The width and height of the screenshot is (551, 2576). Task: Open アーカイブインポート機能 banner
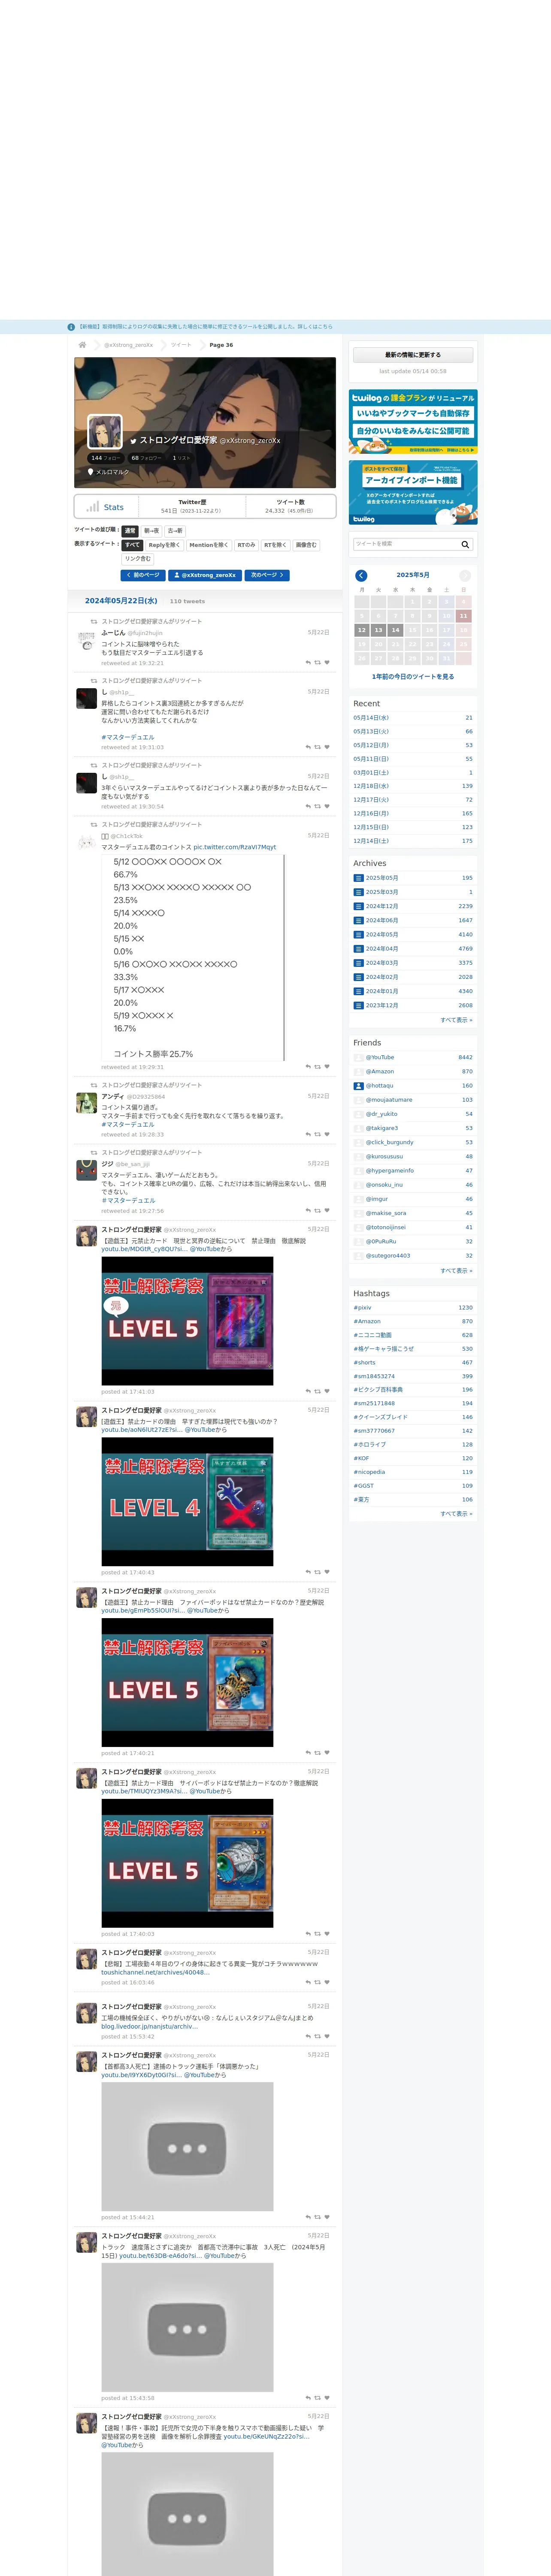pyautogui.click(x=413, y=493)
